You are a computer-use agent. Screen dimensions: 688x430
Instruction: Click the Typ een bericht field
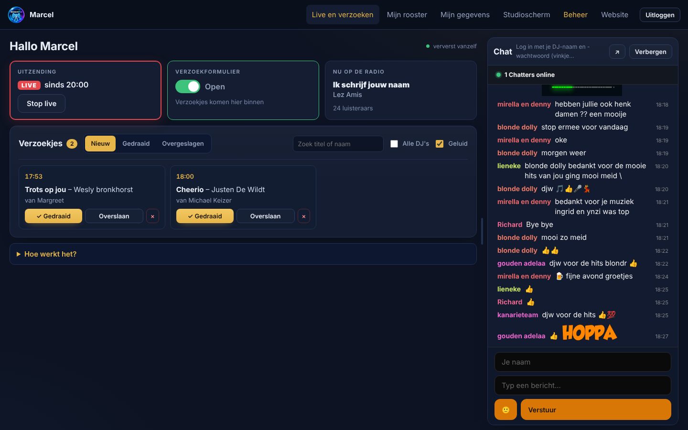coord(583,386)
